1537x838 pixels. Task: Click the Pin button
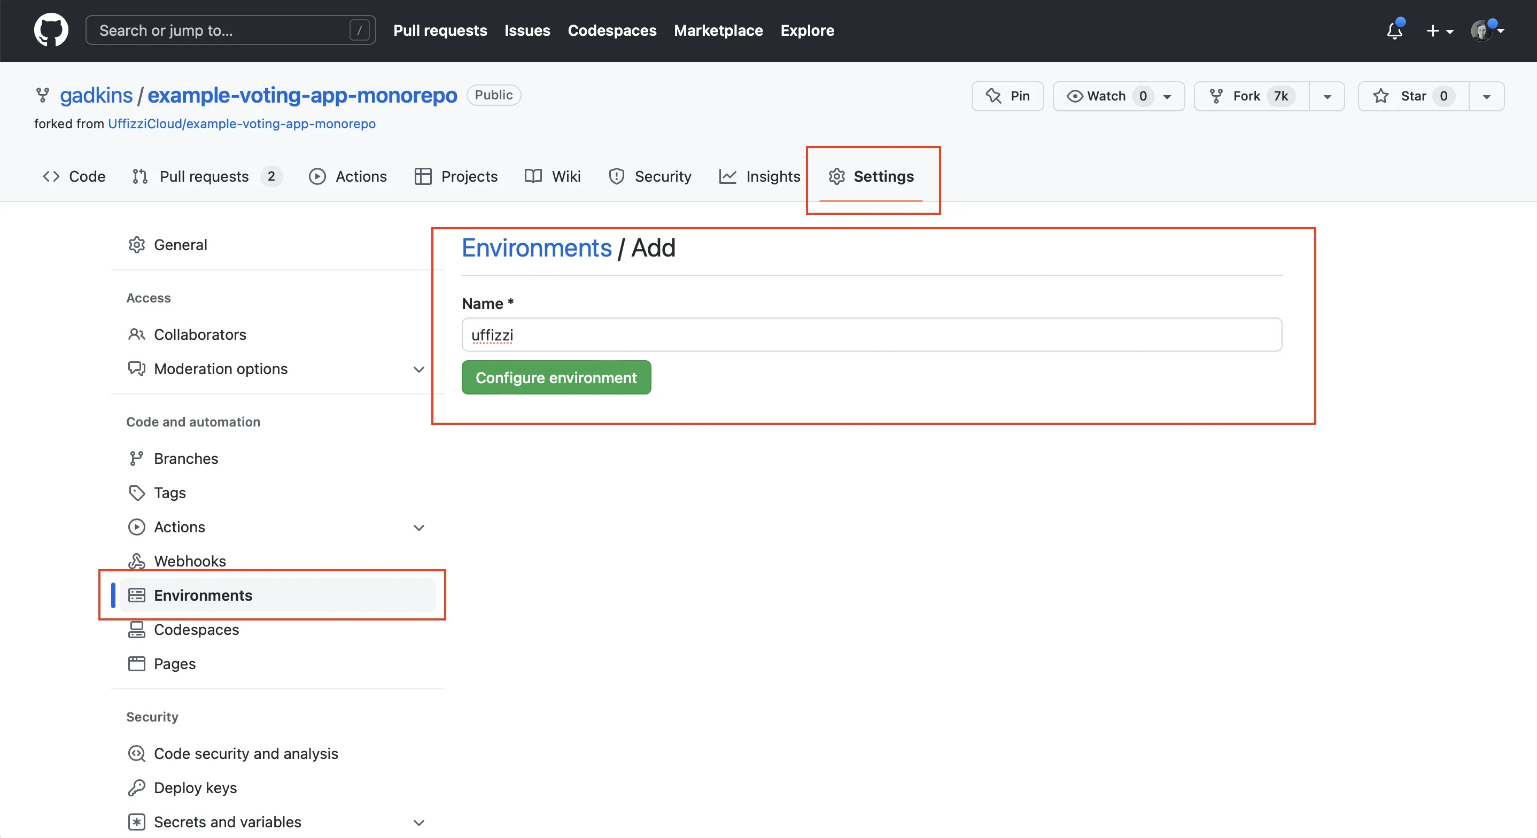pos(1007,96)
